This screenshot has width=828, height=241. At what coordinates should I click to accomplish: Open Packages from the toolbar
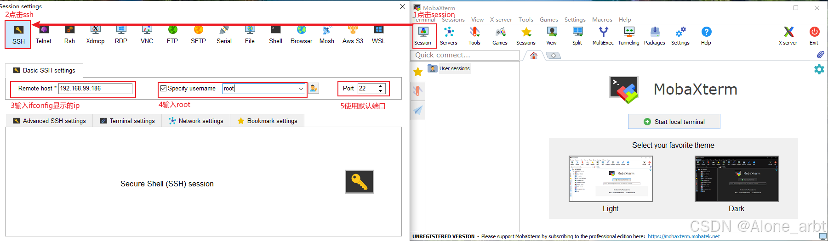[655, 36]
